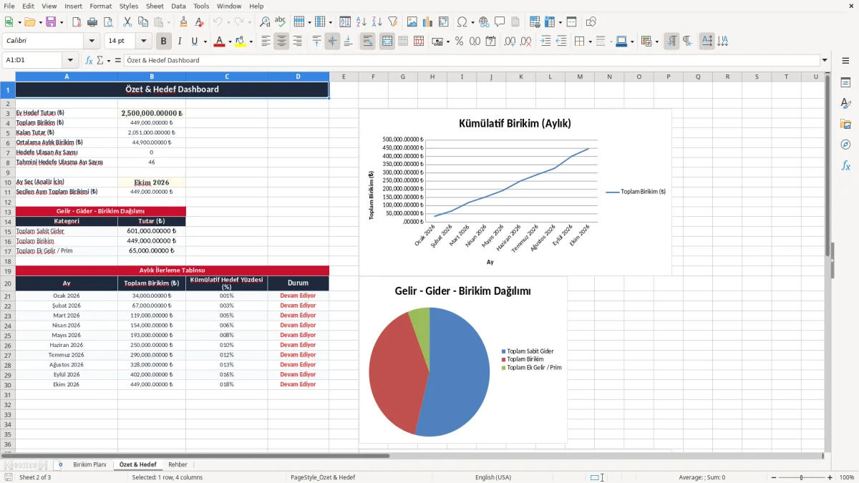Copy the selected cells
Viewport: 859px width, 483px height.
pyautogui.click(x=142, y=22)
